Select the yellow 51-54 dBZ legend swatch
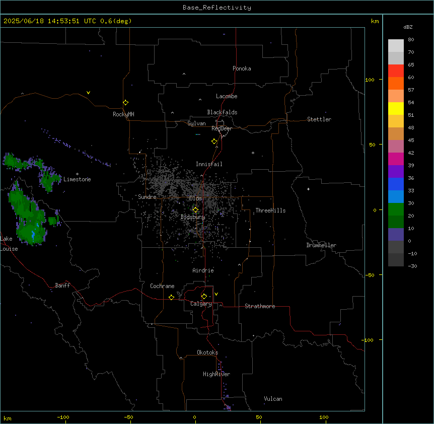 pos(396,108)
